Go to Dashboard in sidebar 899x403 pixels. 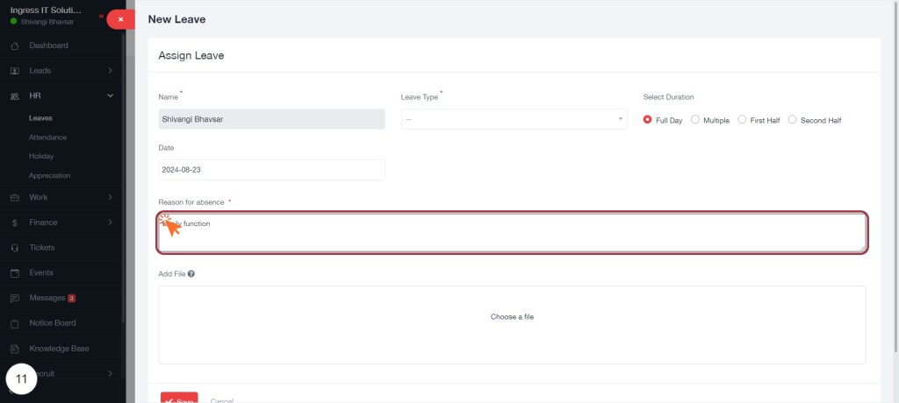[49, 46]
